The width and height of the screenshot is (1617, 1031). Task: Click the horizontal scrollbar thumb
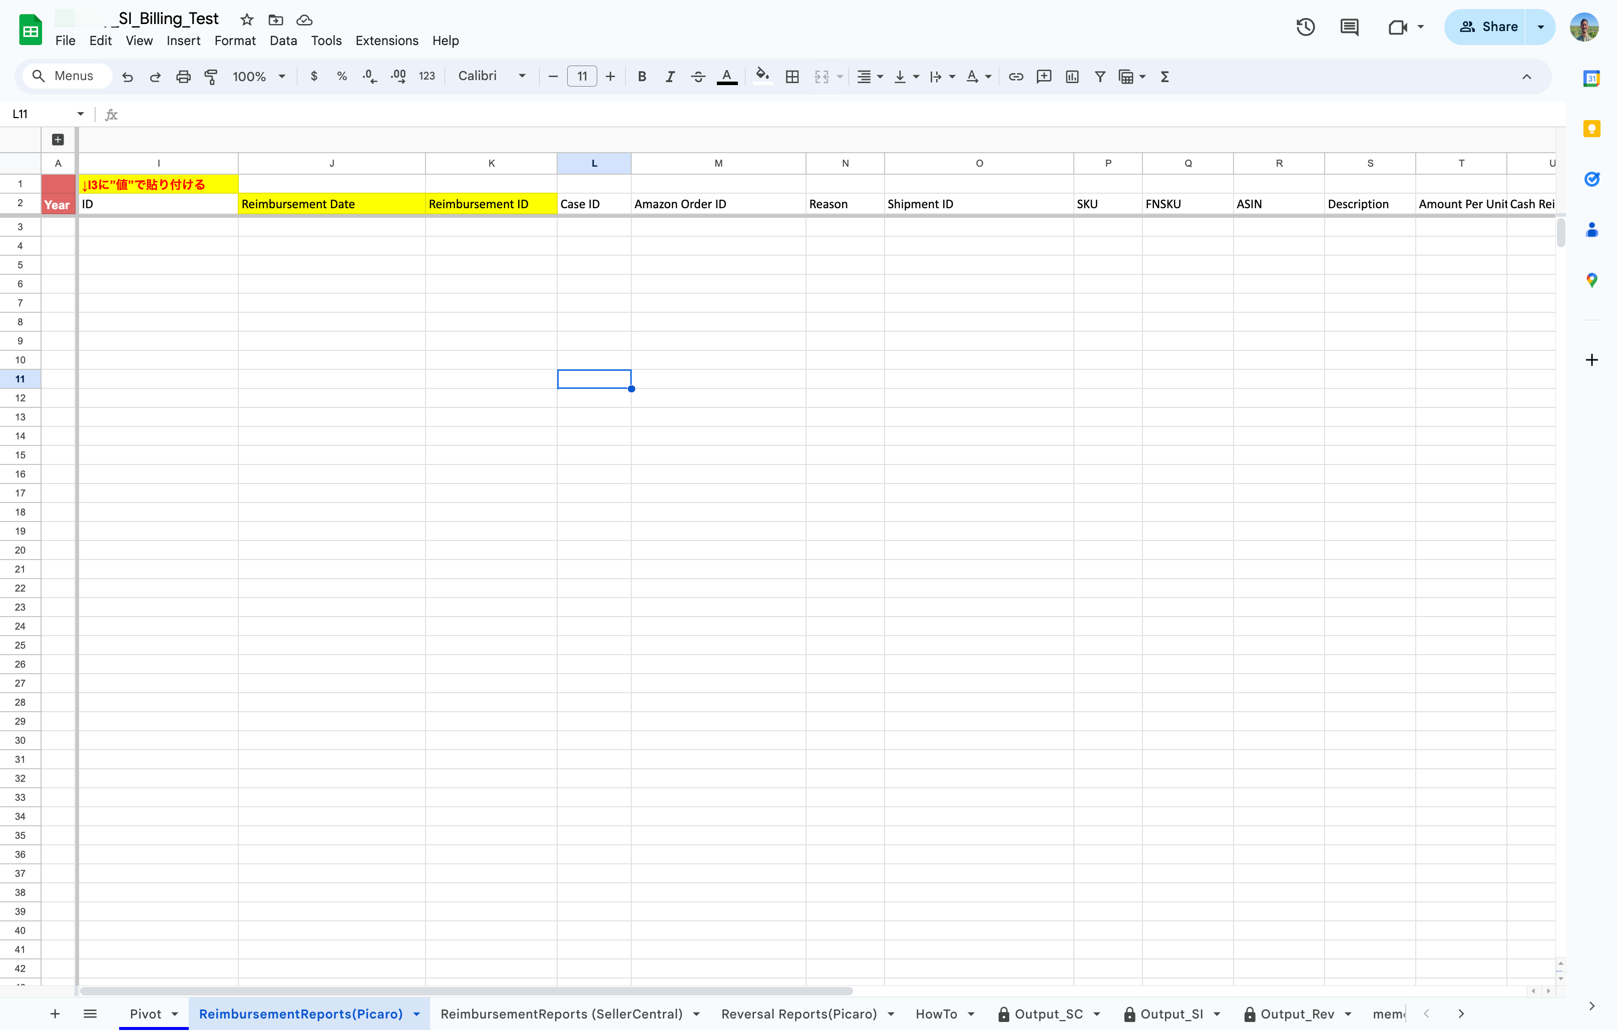[x=466, y=991]
